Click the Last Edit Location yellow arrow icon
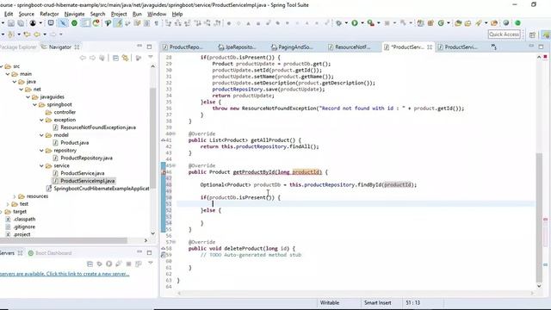Image resolution: width=551 pixels, height=310 pixels. tap(27, 34)
